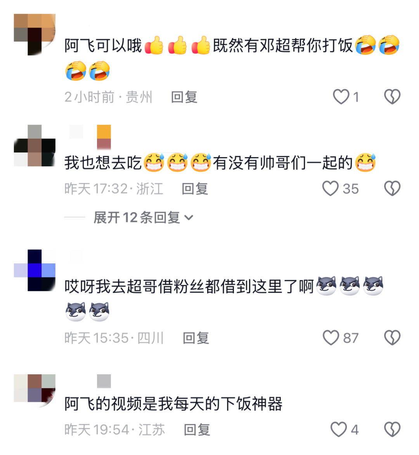Open the first commenter's avatar
Screen dimensions: 419x455
pyautogui.click(x=35, y=35)
